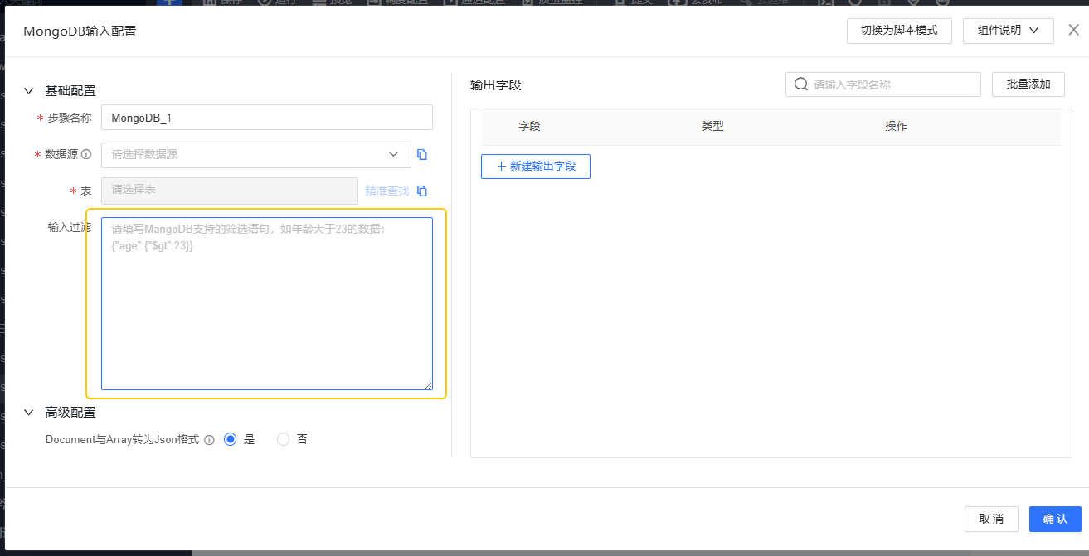Image resolution: width=1089 pixels, height=556 pixels.
Task: Click the 字段 column header
Action: click(530, 127)
